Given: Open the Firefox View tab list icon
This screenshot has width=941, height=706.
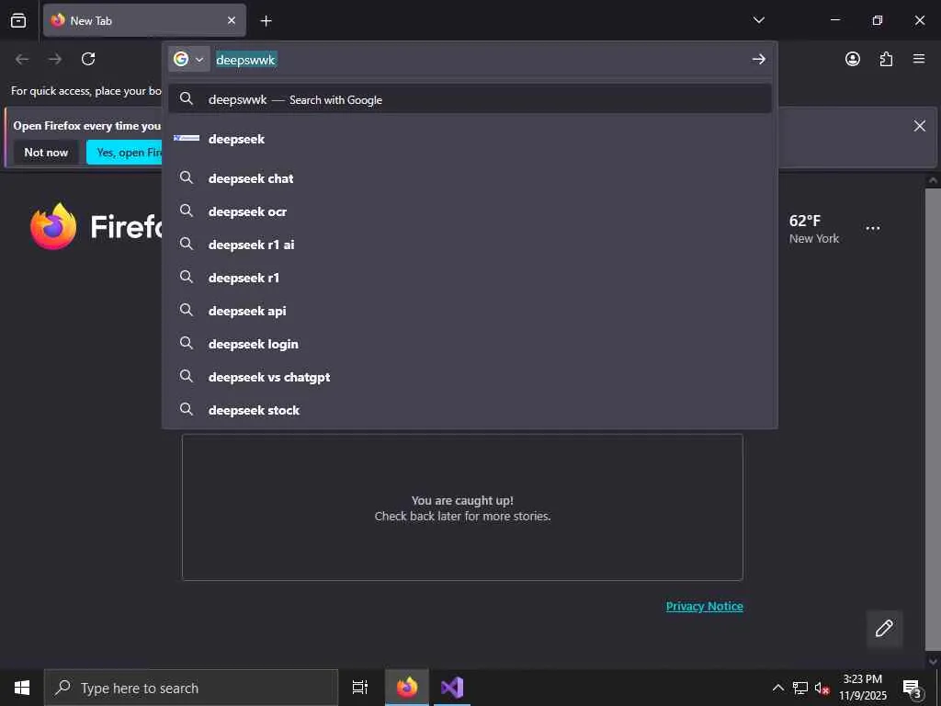Looking at the screenshot, I should pos(18,20).
